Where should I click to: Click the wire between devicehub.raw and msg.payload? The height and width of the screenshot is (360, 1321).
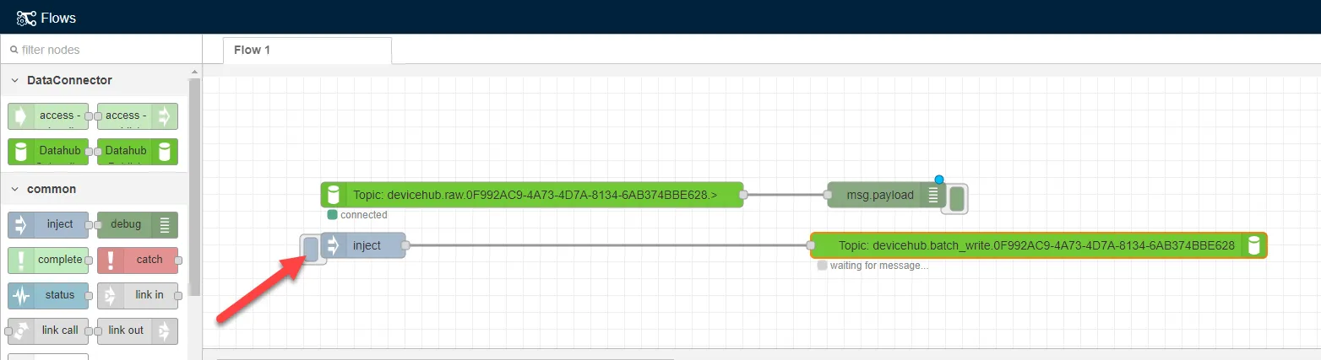[x=786, y=195]
